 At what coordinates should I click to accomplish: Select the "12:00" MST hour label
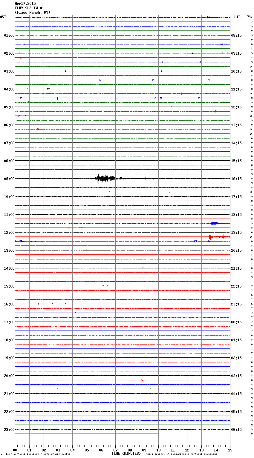pos(9,233)
